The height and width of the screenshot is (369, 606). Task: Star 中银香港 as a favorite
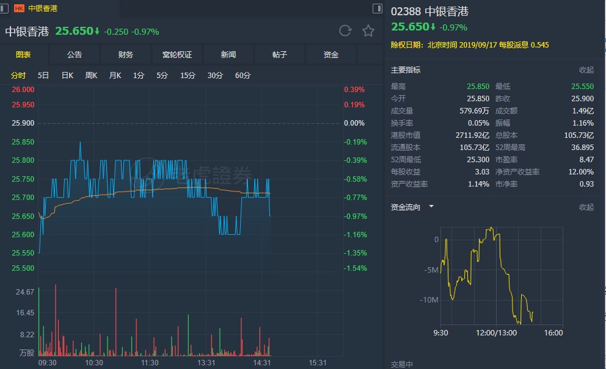point(368,31)
